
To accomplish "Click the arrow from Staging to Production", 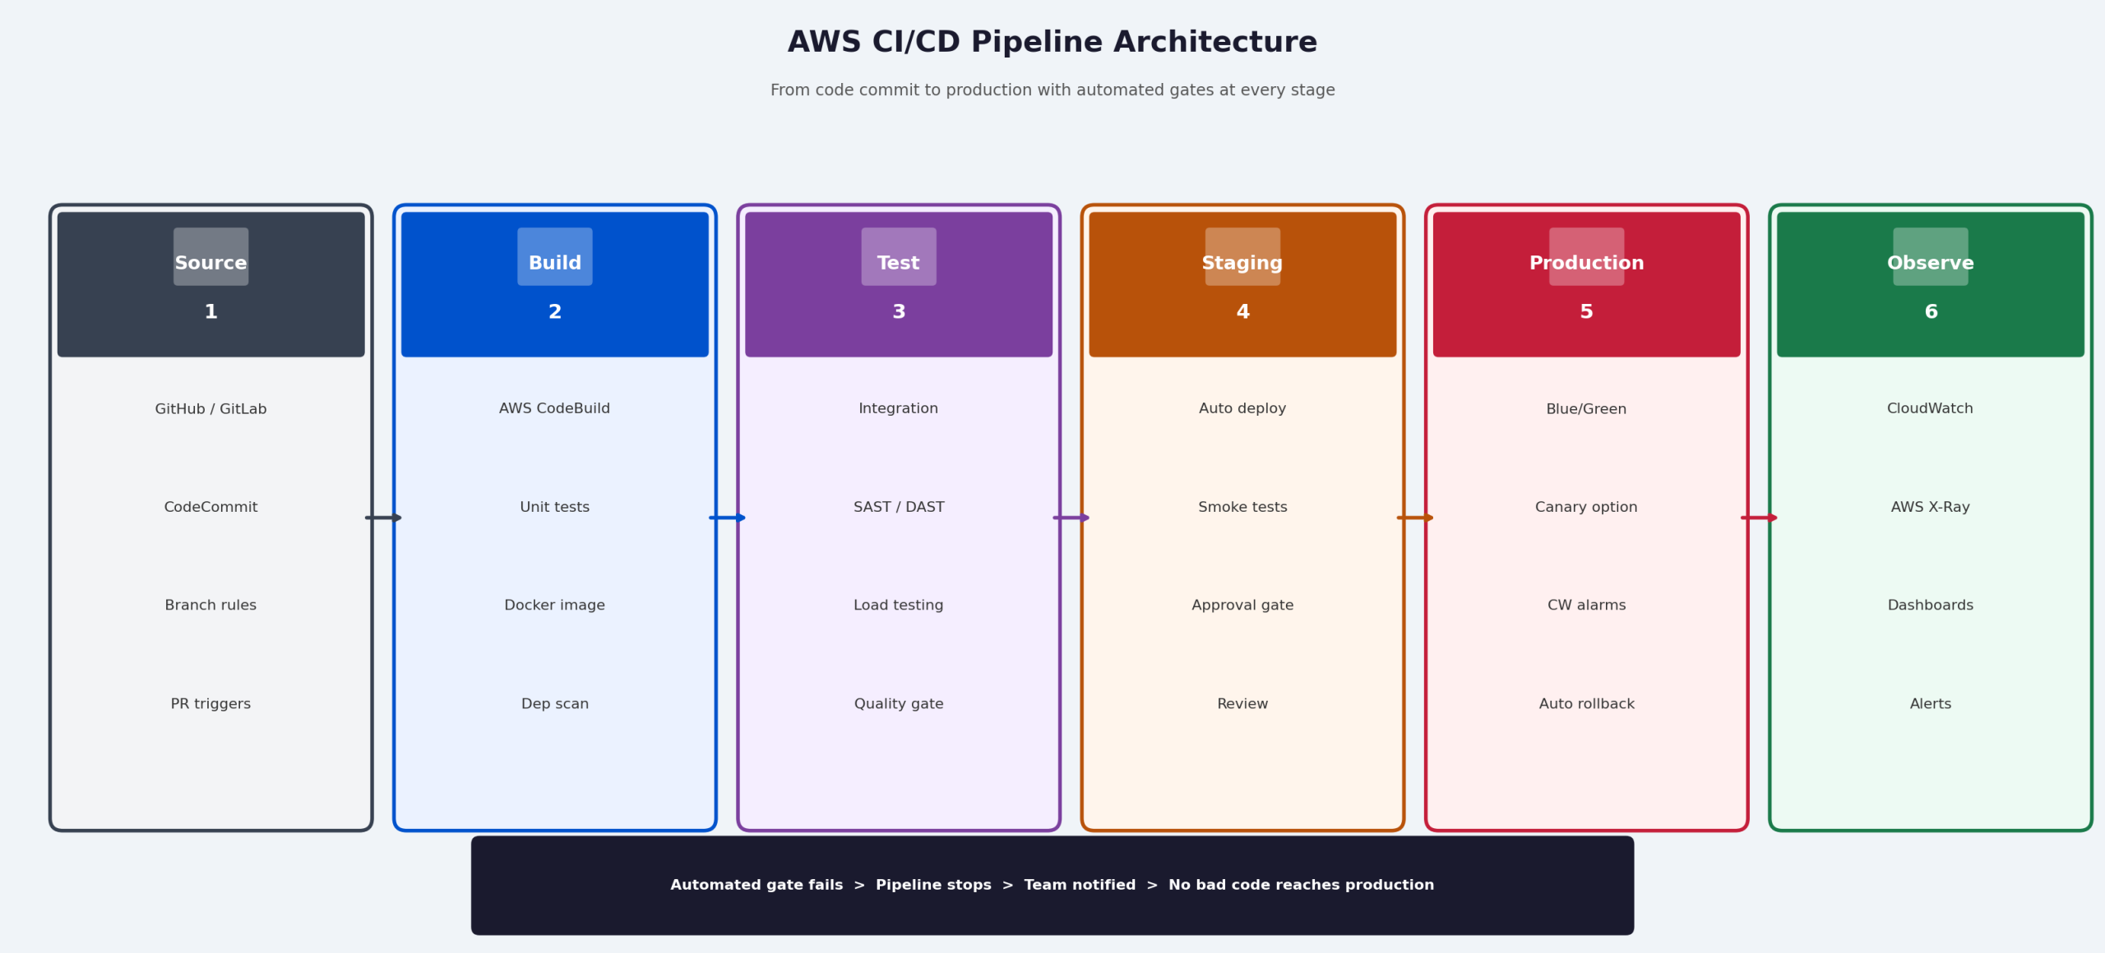I will [x=1415, y=518].
